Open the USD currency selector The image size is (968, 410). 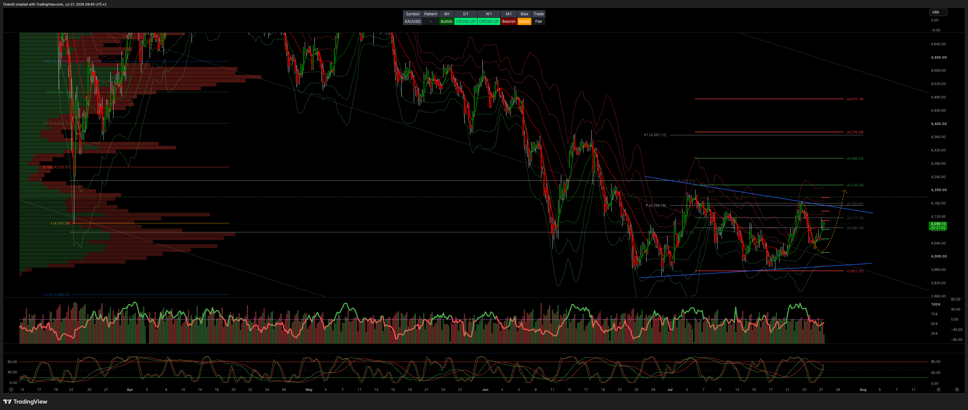click(938, 12)
